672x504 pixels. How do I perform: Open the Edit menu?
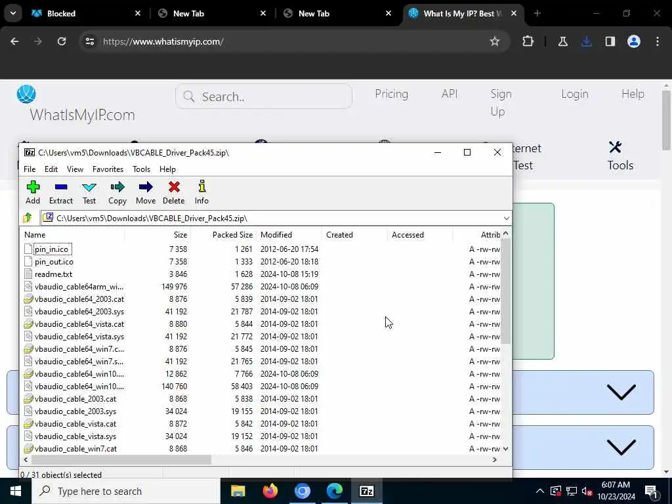tap(51, 169)
